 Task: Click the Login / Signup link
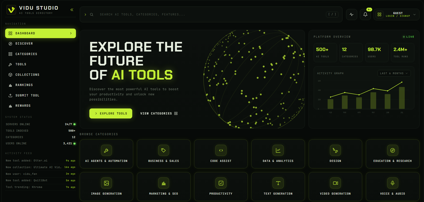tap(398, 16)
